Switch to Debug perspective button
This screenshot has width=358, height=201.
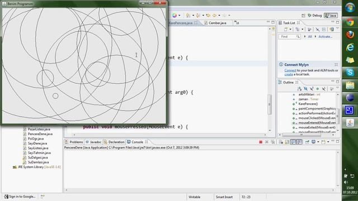(314, 16)
